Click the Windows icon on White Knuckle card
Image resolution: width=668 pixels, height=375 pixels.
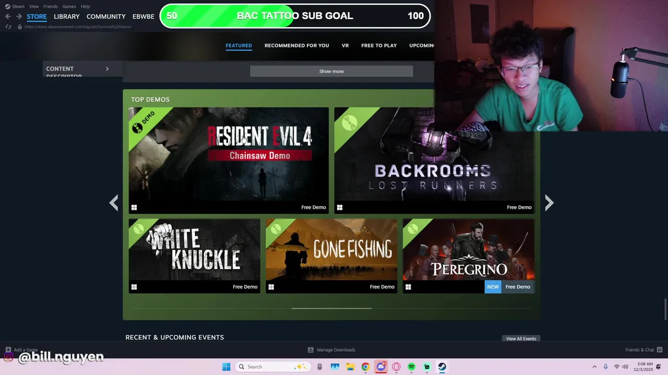pos(134,287)
